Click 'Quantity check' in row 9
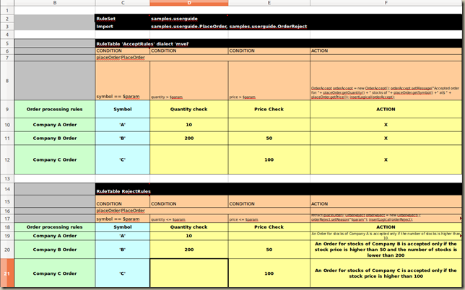Viewport: 465px width, 290px height. click(x=189, y=109)
